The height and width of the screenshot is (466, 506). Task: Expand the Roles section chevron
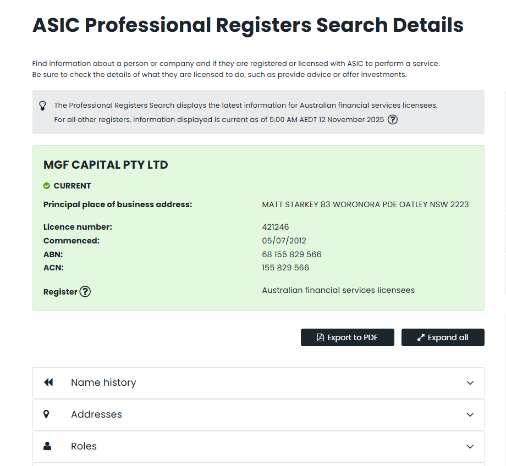470,447
